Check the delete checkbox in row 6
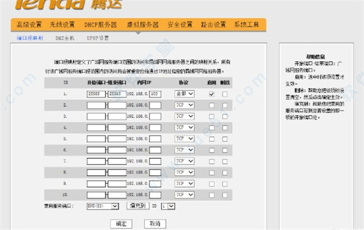Viewport: 364px width, 230px height. point(224,150)
